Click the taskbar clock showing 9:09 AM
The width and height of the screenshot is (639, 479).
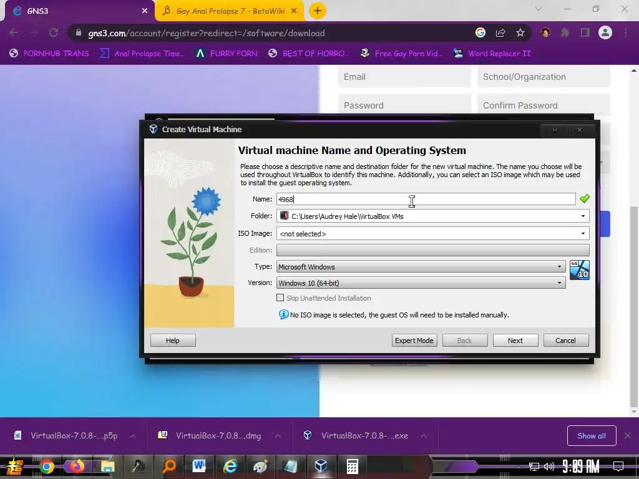pyautogui.click(x=581, y=467)
